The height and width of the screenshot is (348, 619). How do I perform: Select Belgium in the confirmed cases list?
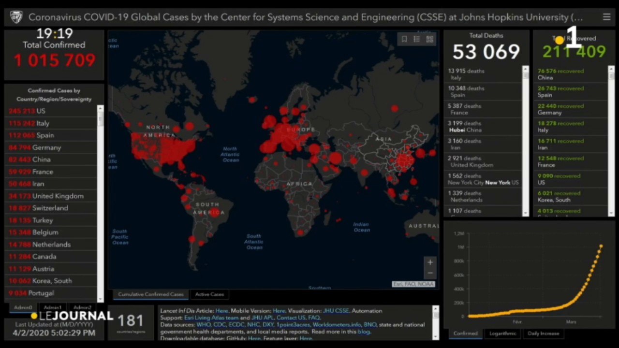[x=51, y=232]
